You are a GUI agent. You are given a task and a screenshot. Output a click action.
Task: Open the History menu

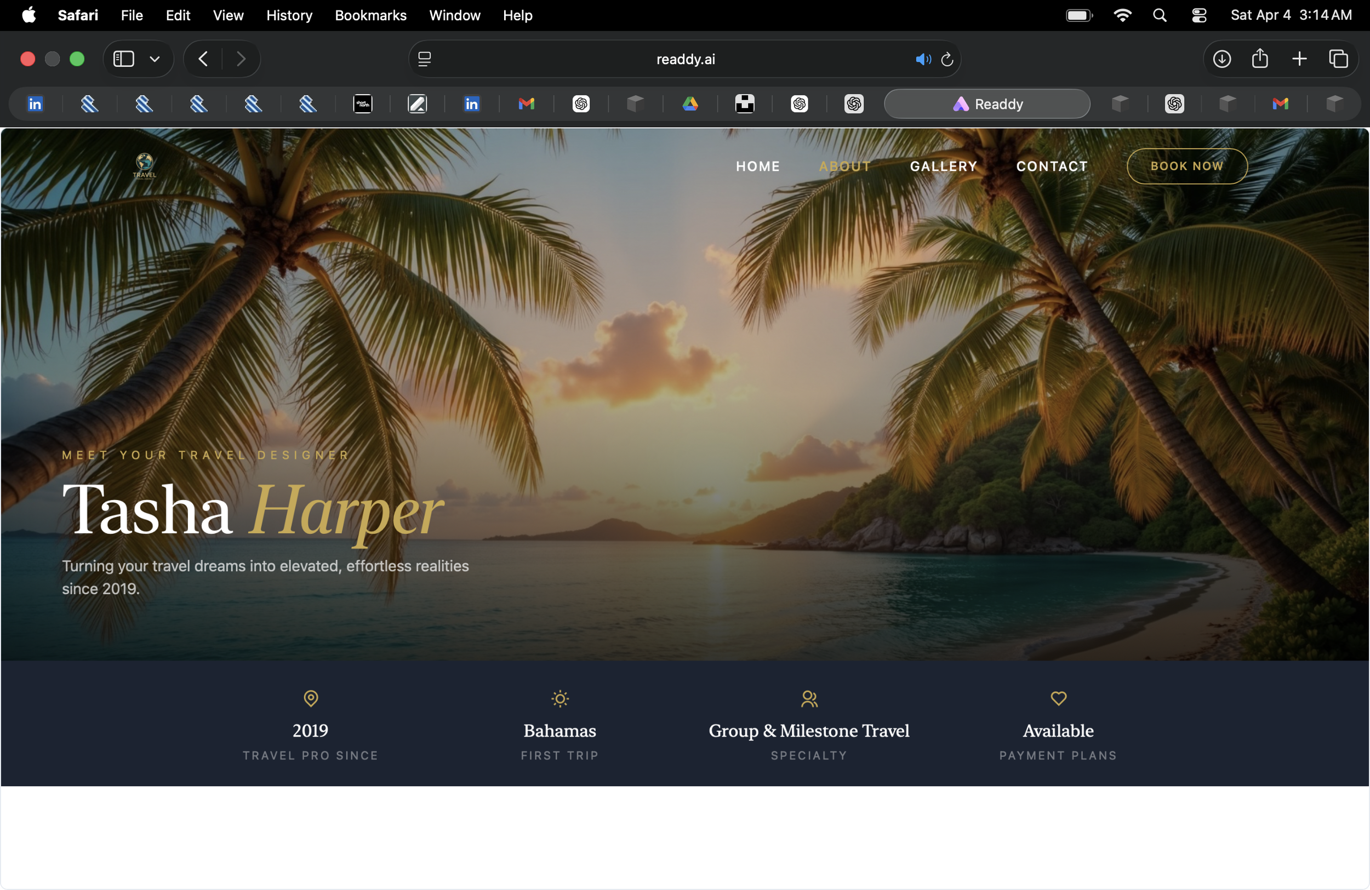pyautogui.click(x=289, y=15)
